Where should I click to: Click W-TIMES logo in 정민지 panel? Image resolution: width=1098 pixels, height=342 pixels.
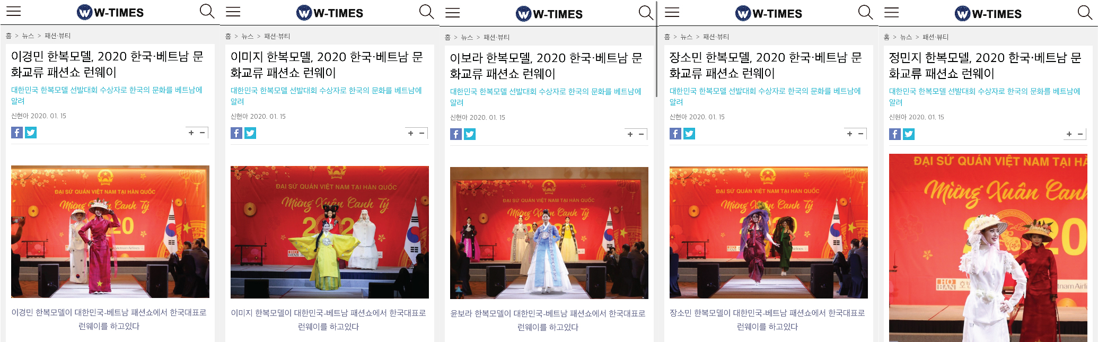click(x=988, y=14)
